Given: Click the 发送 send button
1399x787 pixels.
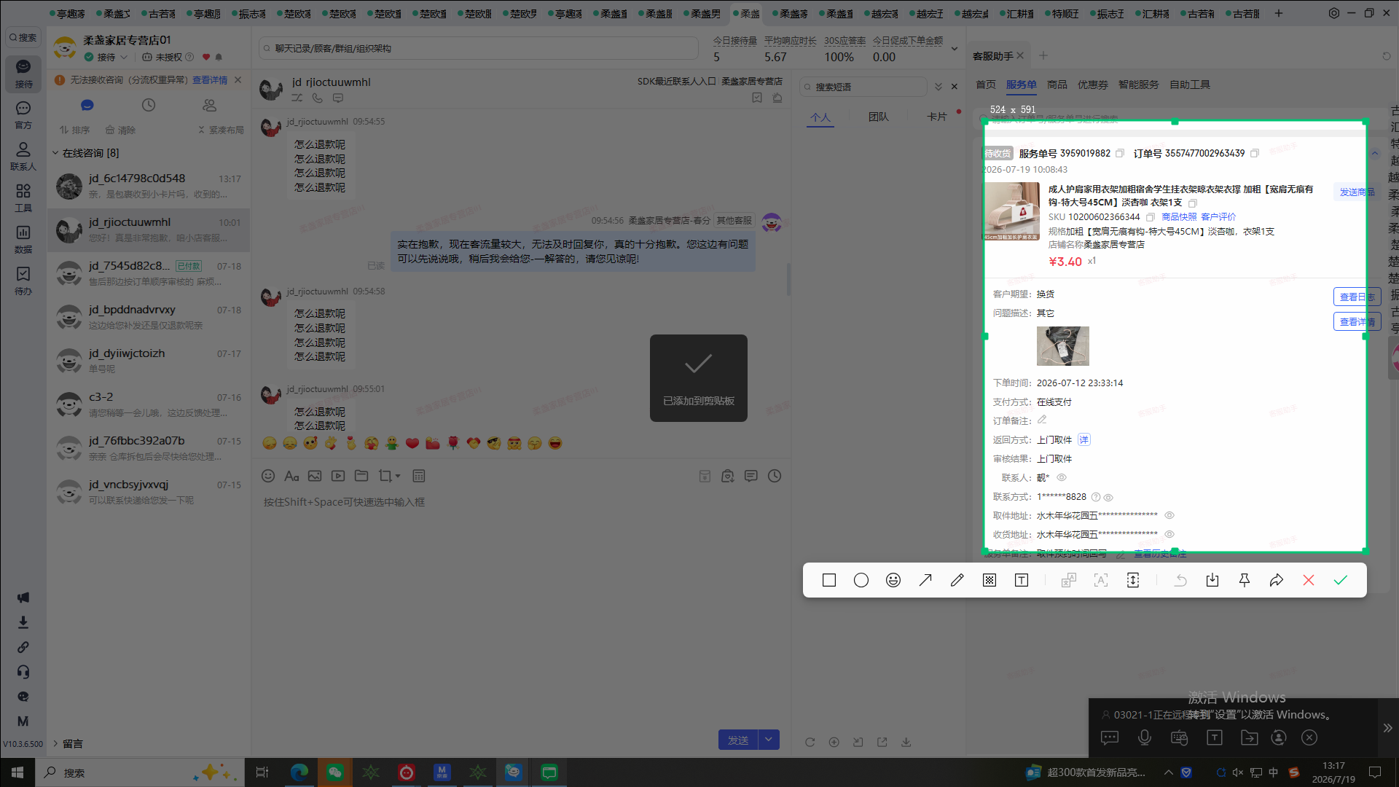Looking at the screenshot, I should (x=738, y=740).
